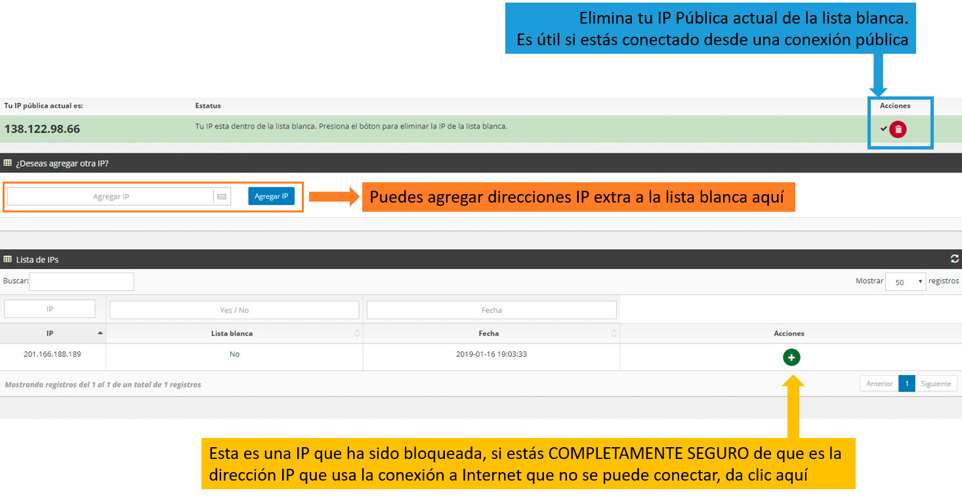Click the IP column filter field
The width and height of the screenshot is (962, 497).
pyautogui.click(x=50, y=309)
